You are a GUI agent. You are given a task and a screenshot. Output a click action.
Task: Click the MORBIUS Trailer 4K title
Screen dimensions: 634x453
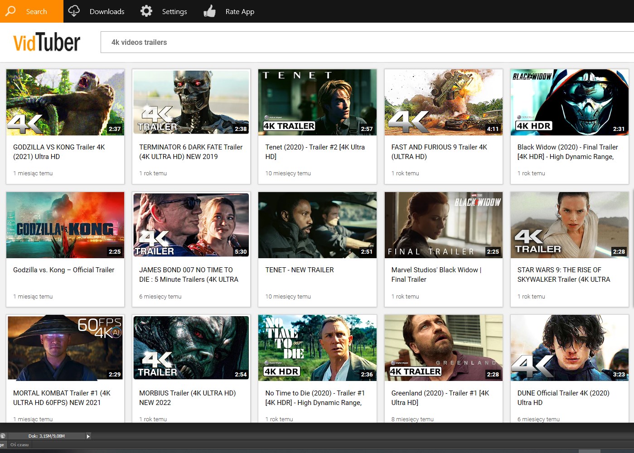[x=187, y=398]
